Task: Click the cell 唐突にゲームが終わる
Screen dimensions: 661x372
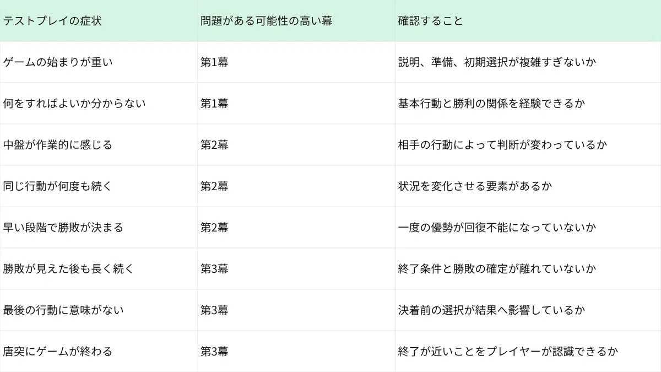Action: 99,352
